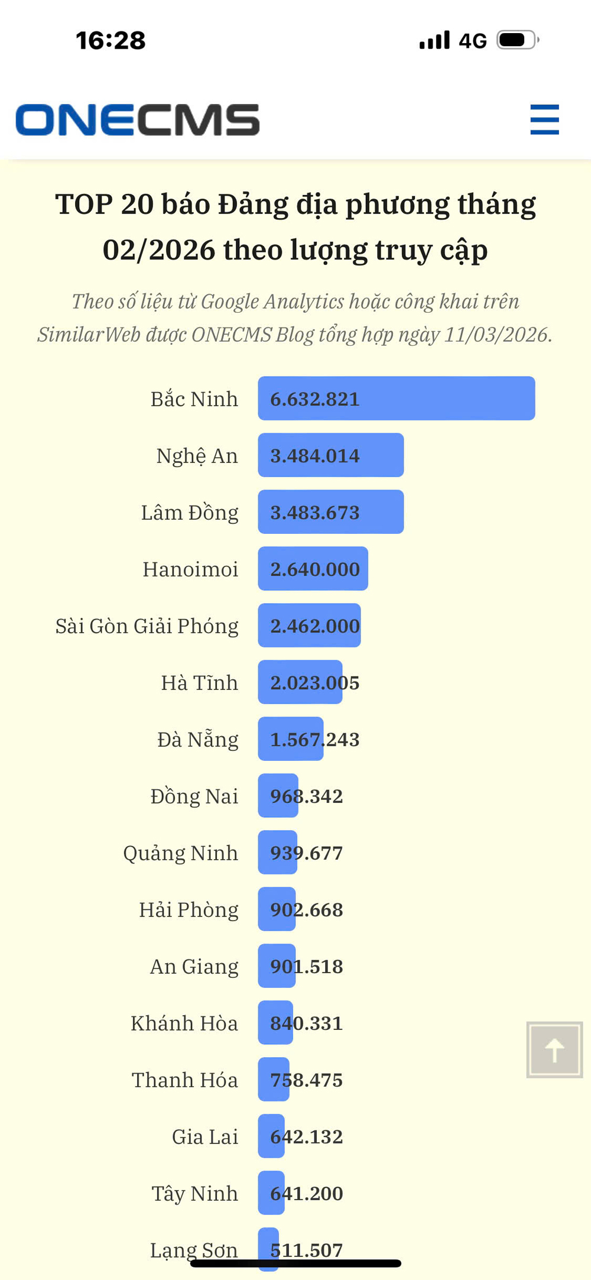The image size is (591, 1280).
Task: Tap the Quảng Ninh label
Action: pyautogui.click(x=180, y=853)
